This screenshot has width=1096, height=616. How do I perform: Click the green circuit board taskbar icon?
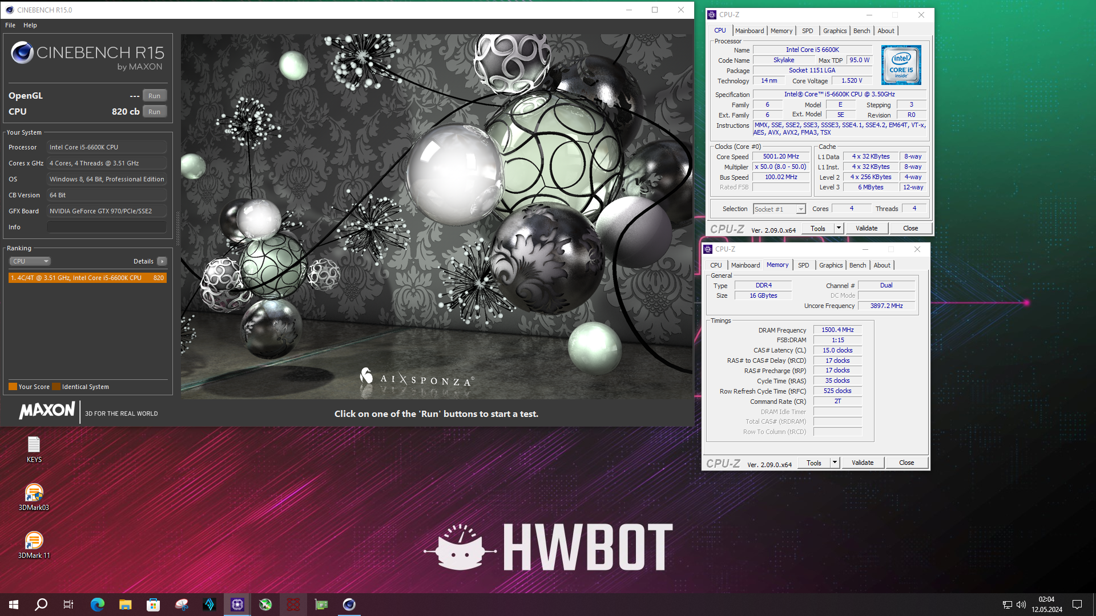[321, 605]
